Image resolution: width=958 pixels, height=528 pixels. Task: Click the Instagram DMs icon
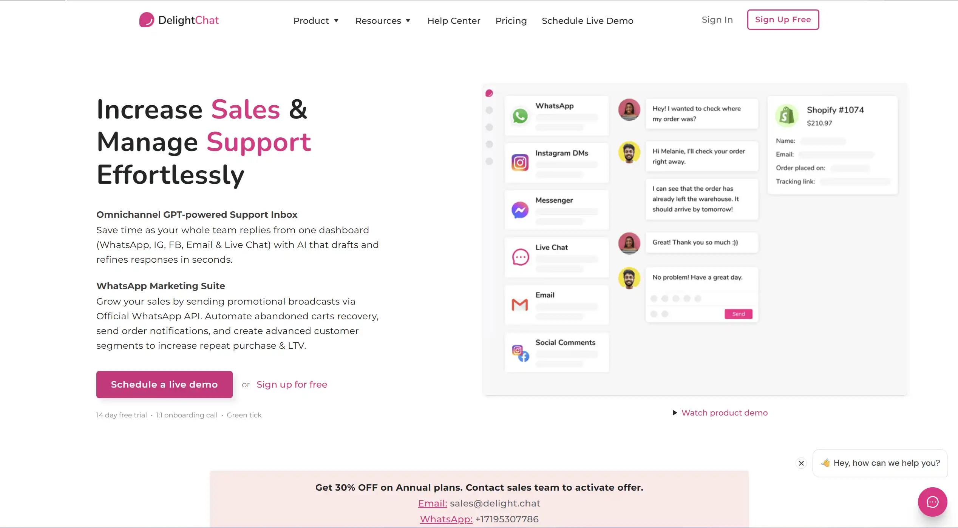pyautogui.click(x=520, y=163)
